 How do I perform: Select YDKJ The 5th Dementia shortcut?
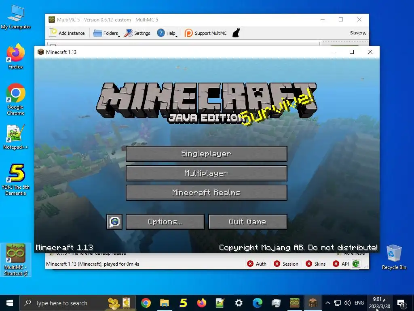(16, 180)
